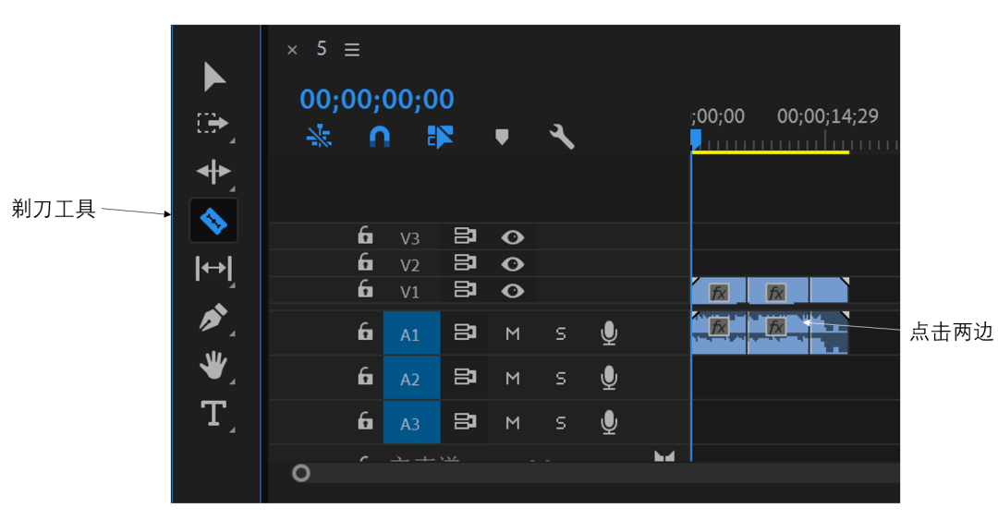Add a marker with the marker icon
Viewport: 998px width, 532px height.
coord(502,137)
